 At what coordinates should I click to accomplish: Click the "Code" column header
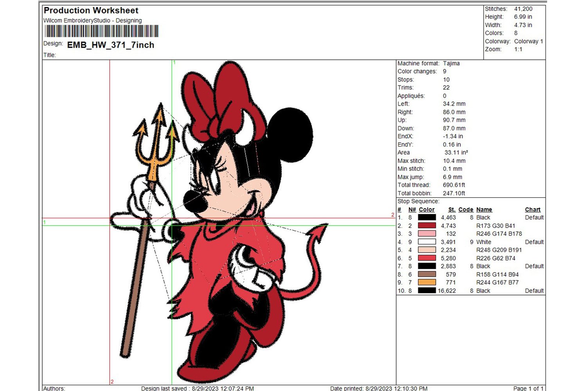pos(466,210)
